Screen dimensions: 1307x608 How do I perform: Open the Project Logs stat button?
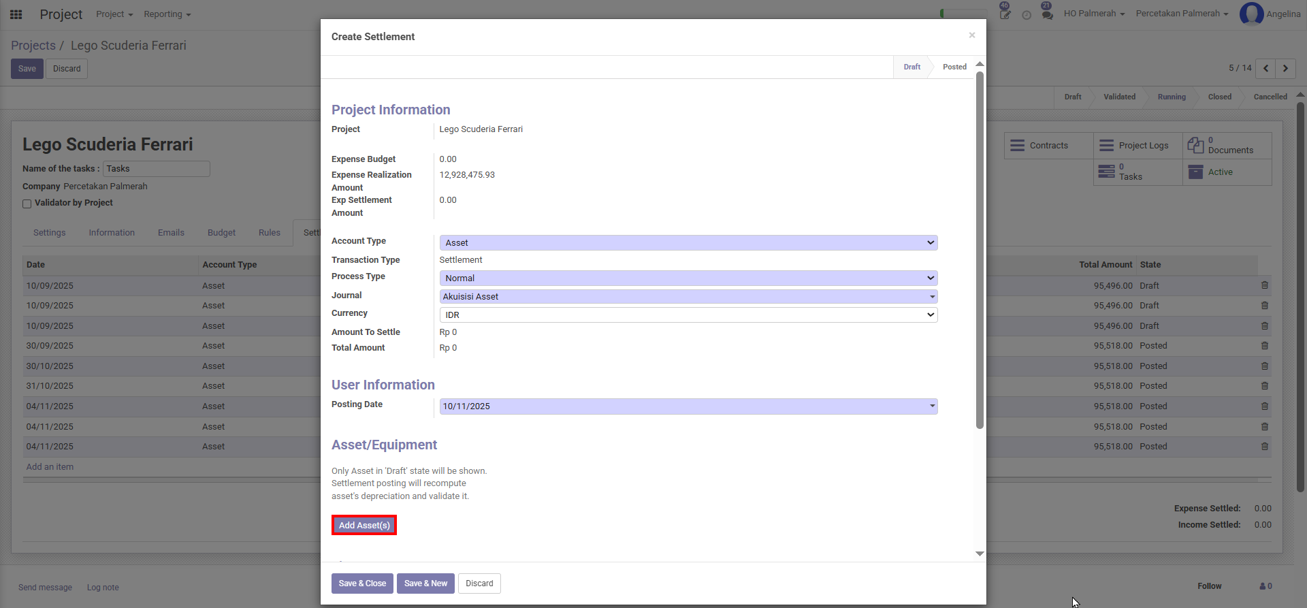tap(1137, 146)
